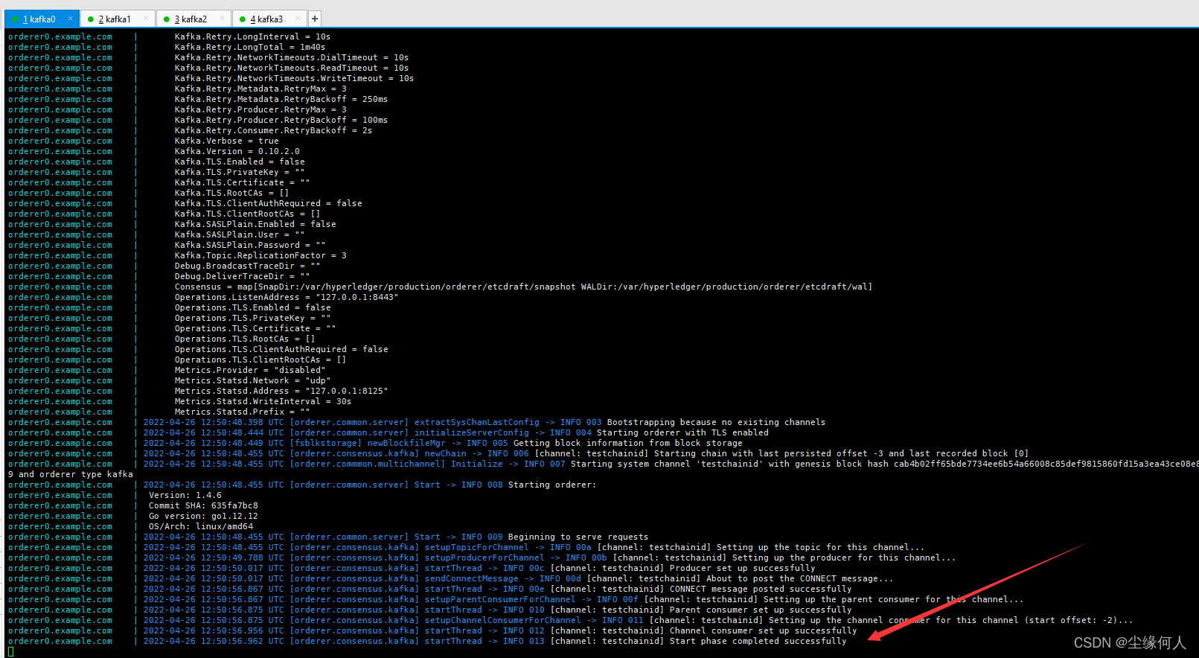Click the 'Debug.BroadcastTraceDir' line

(248, 266)
